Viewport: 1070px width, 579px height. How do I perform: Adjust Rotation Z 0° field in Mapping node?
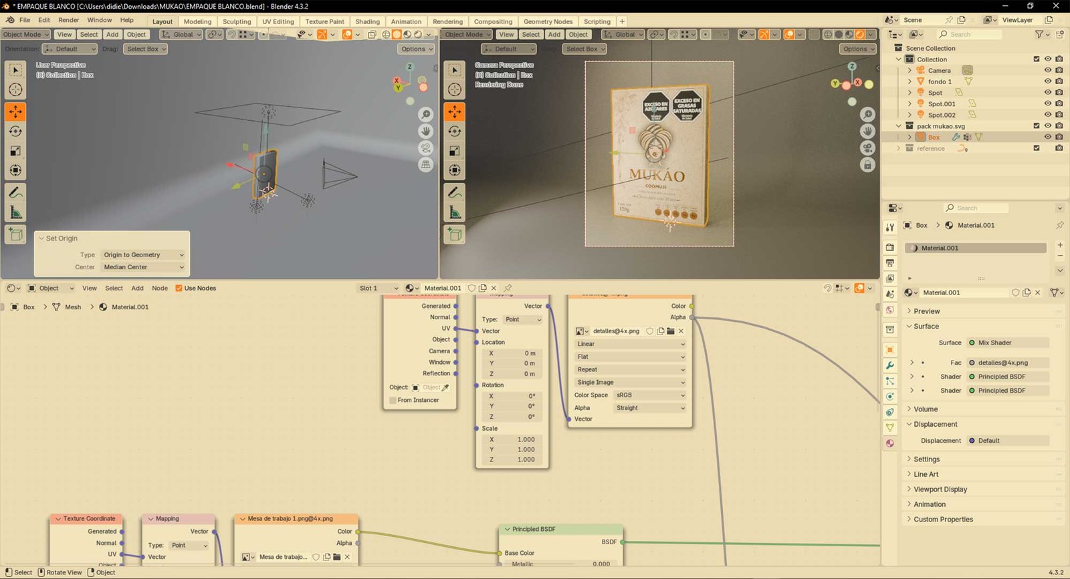tap(512, 417)
